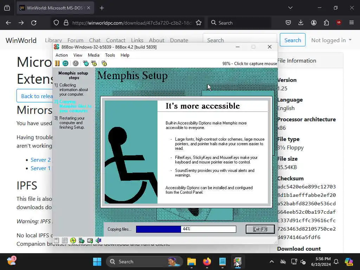
Task: Click the taskbar Search box
Action: click(144, 262)
